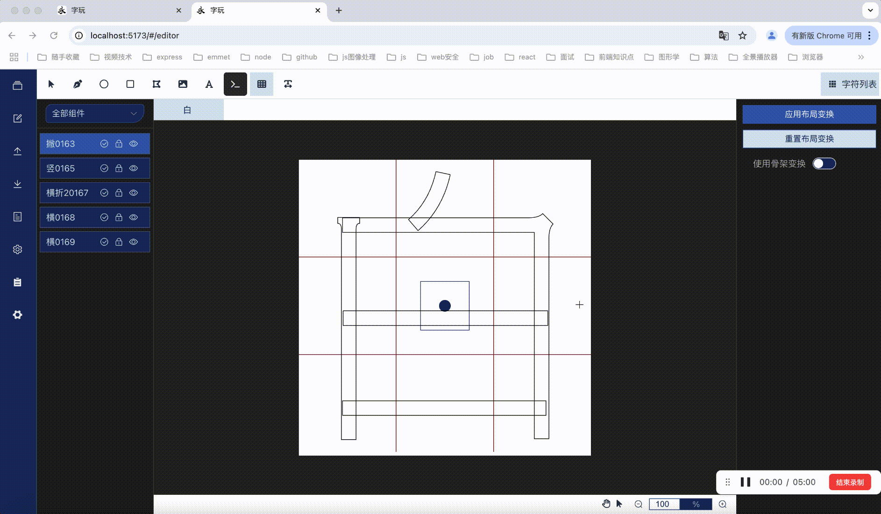The image size is (881, 514).
Task: Lock the 竖0165 layer
Action: click(x=119, y=168)
